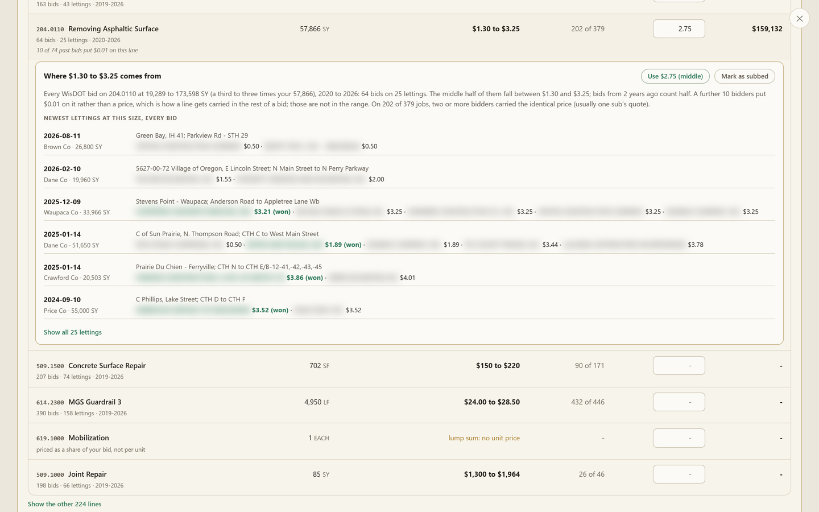Select the $150 to $220 price range

point(498,366)
